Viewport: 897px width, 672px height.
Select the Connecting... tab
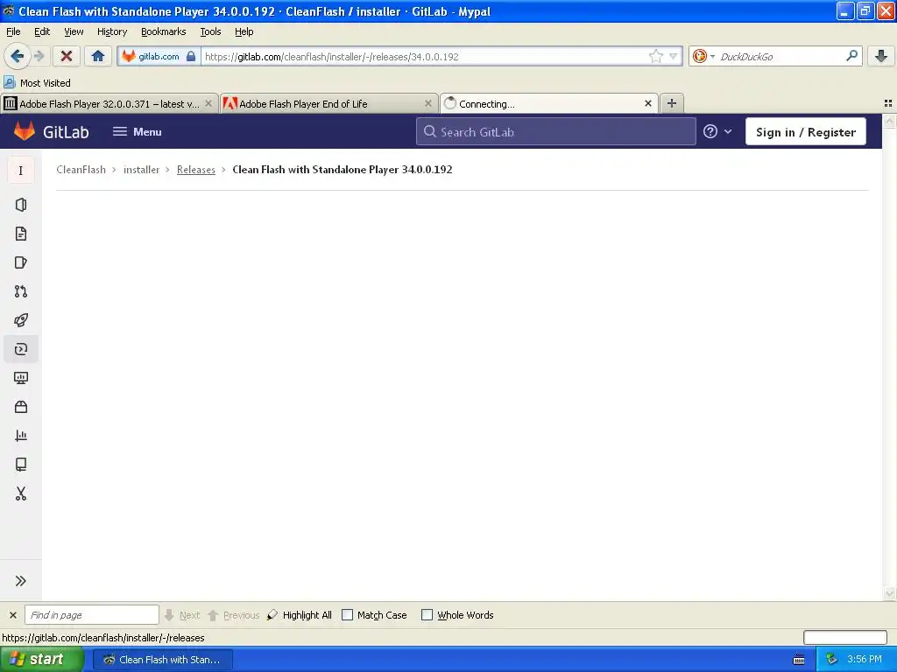coord(549,103)
